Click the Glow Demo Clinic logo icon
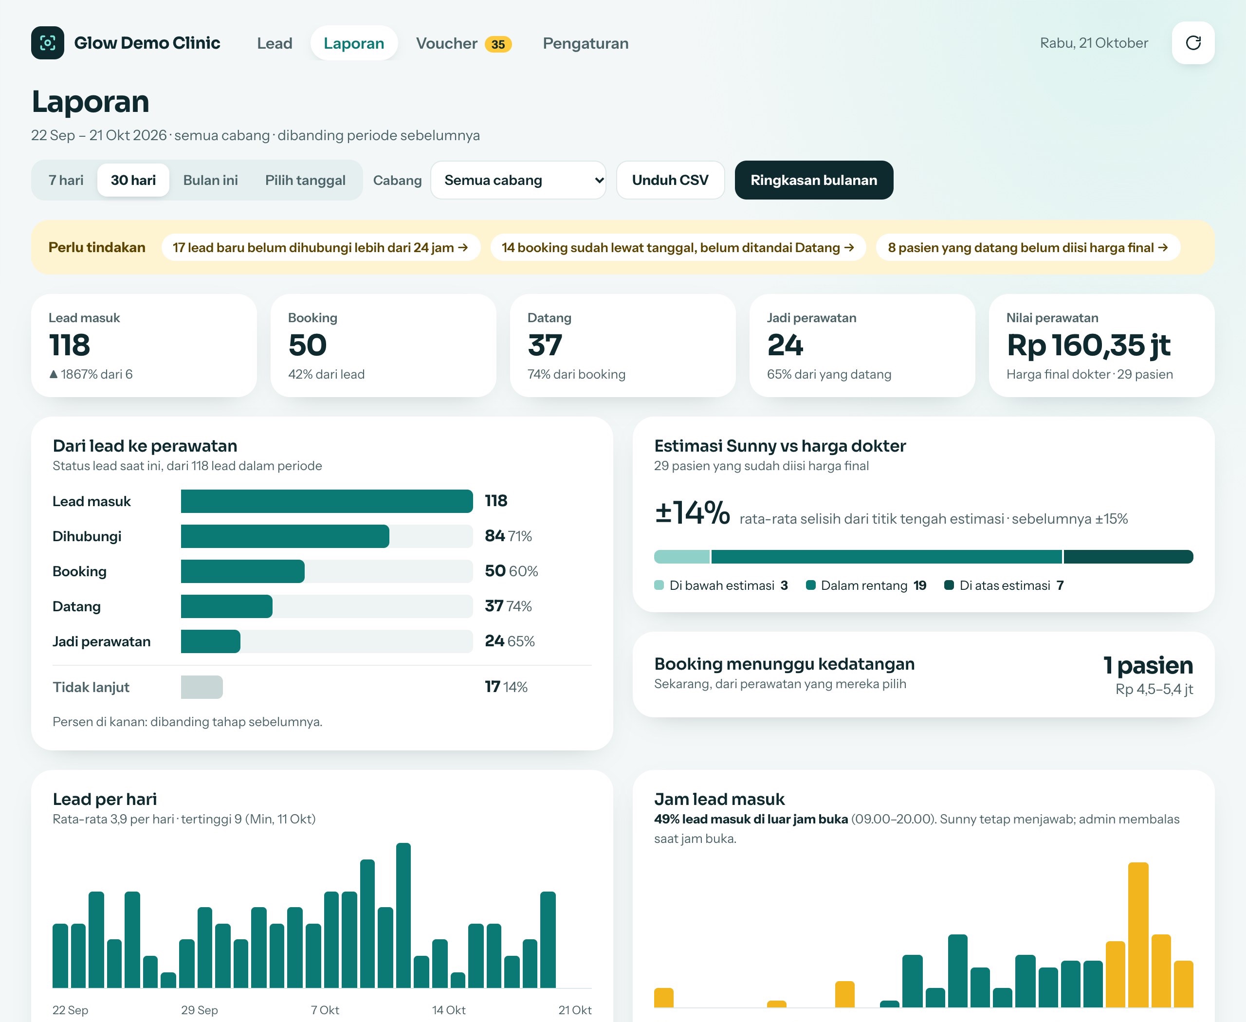 (x=48, y=43)
